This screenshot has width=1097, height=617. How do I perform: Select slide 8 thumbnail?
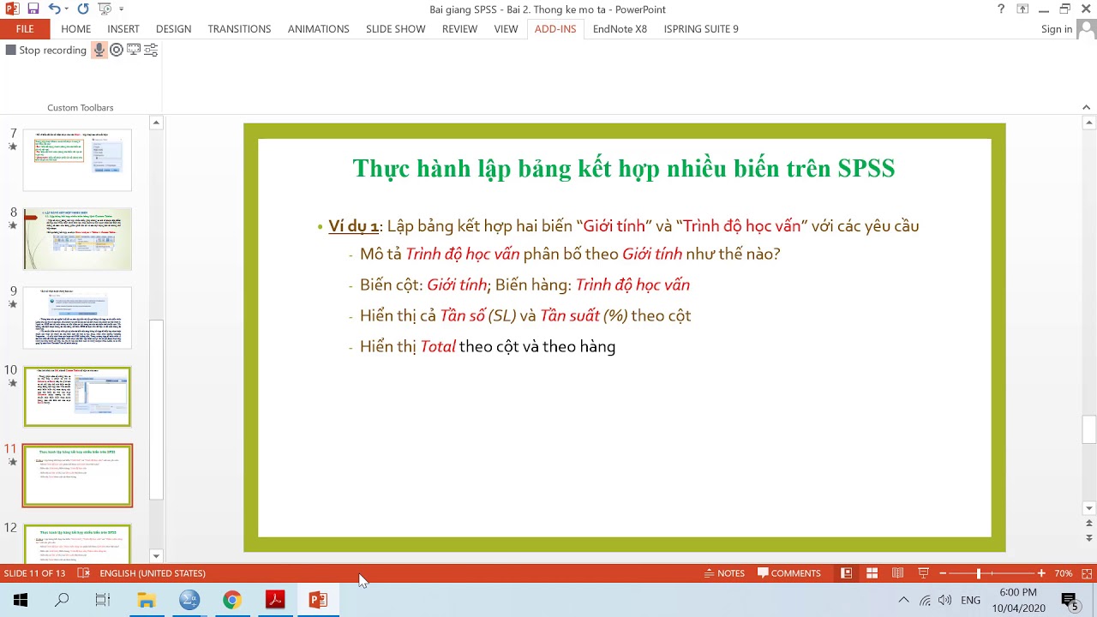[77, 239]
